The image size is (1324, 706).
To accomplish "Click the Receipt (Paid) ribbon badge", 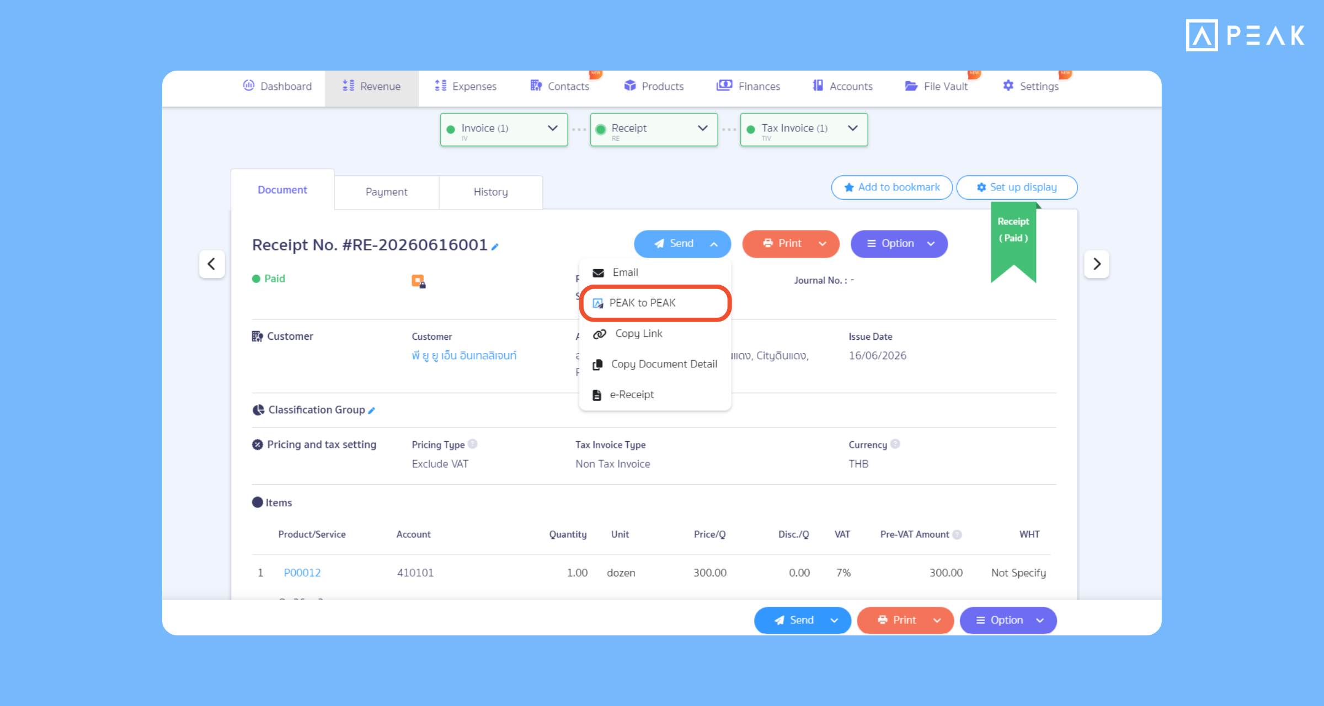I will [x=1013, y=242].
